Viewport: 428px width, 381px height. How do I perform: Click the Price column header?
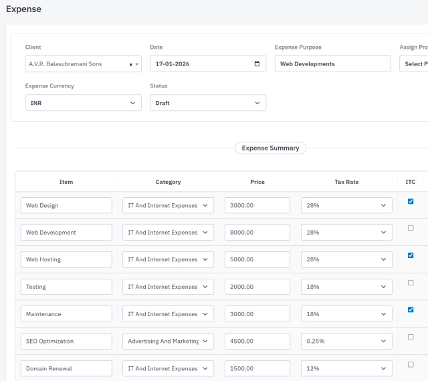point(257,182)
